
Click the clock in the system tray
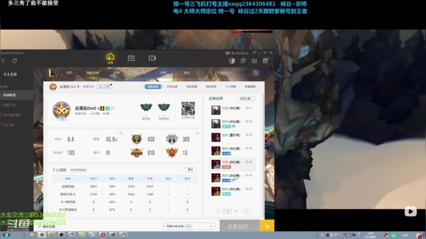coord(405,235)
